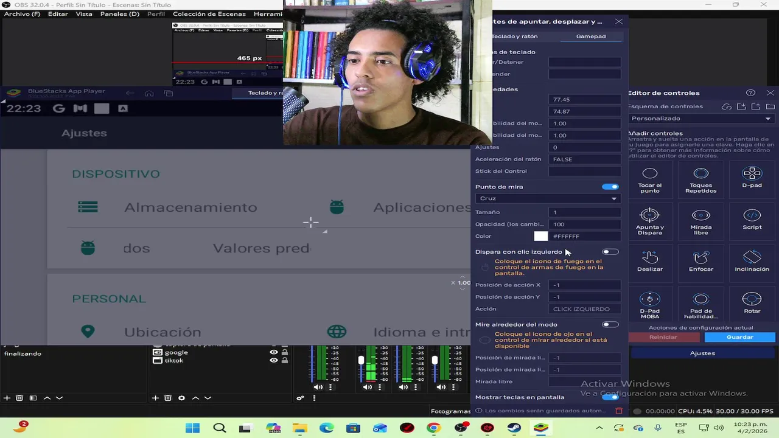
Task: Switch to the Gamepad tab
Action: [x=591, y=36]
